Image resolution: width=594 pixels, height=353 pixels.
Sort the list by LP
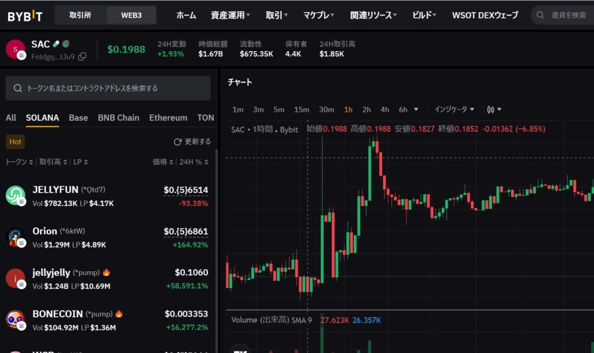coord(80,162)
